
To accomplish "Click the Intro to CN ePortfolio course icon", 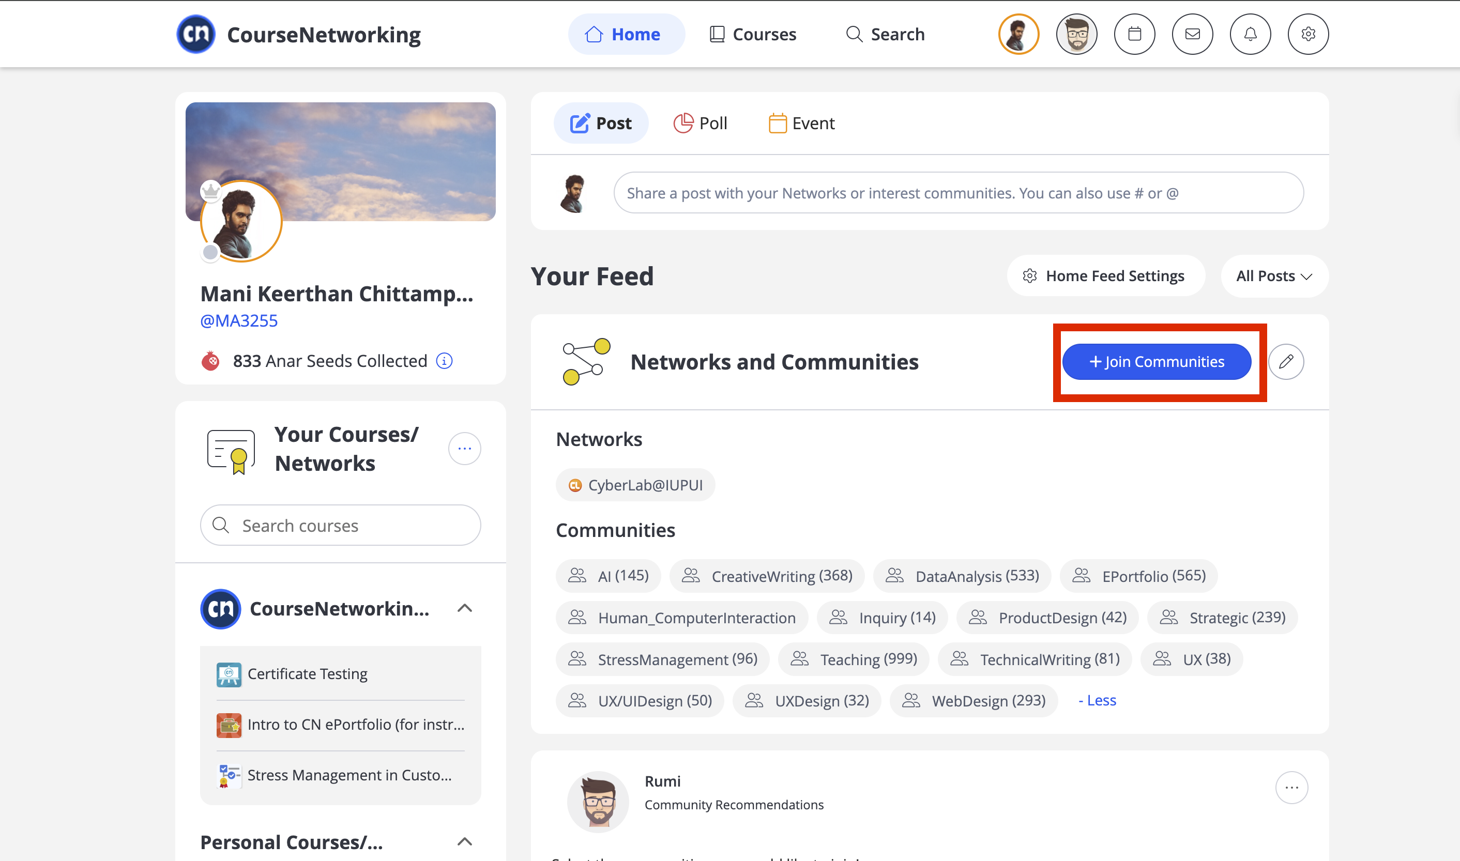I will click(x=229, y=725).
